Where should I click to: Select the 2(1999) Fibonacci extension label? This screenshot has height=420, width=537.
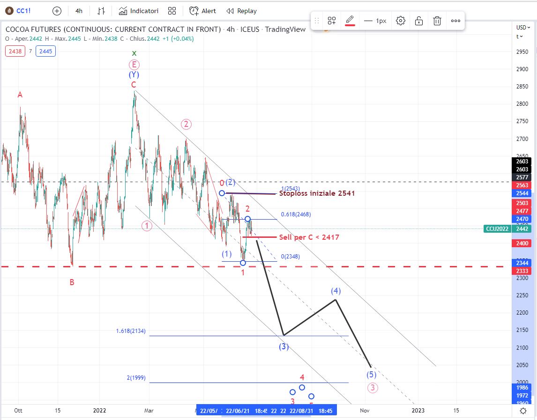click(x=136, y=378)
